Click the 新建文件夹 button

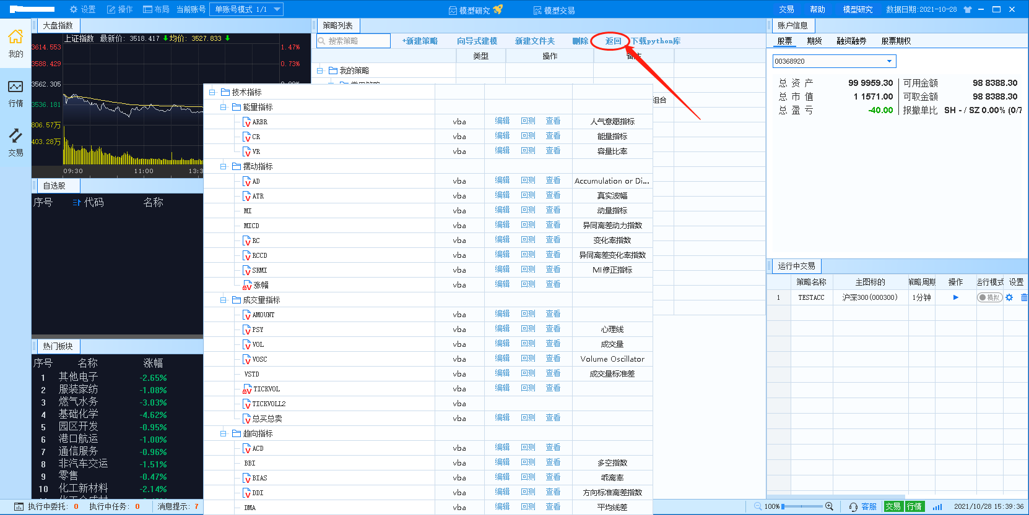click(535, 41)
